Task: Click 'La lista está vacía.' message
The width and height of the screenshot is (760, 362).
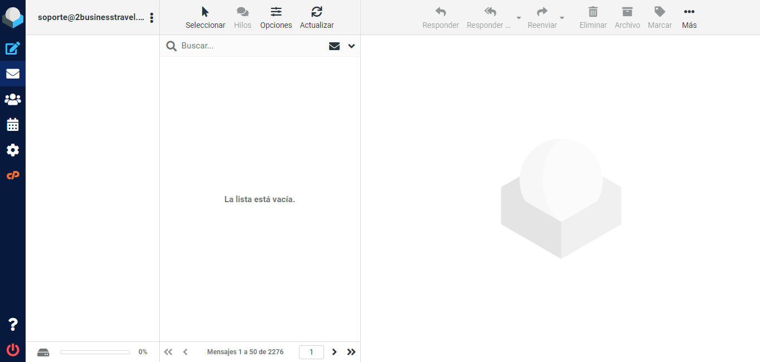Action: click(x=259, y=199)
